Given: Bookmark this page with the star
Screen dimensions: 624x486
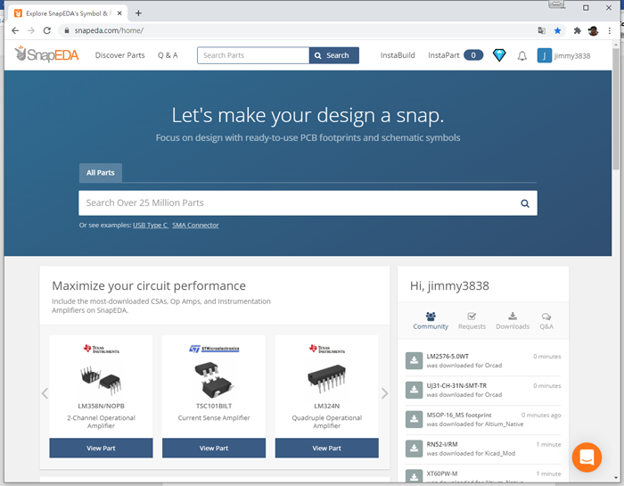Looking at the screenshot, I should 557,30.
